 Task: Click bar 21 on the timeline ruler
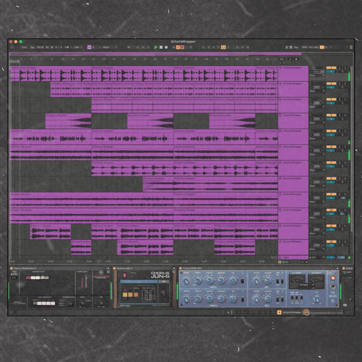click(114, 59)
